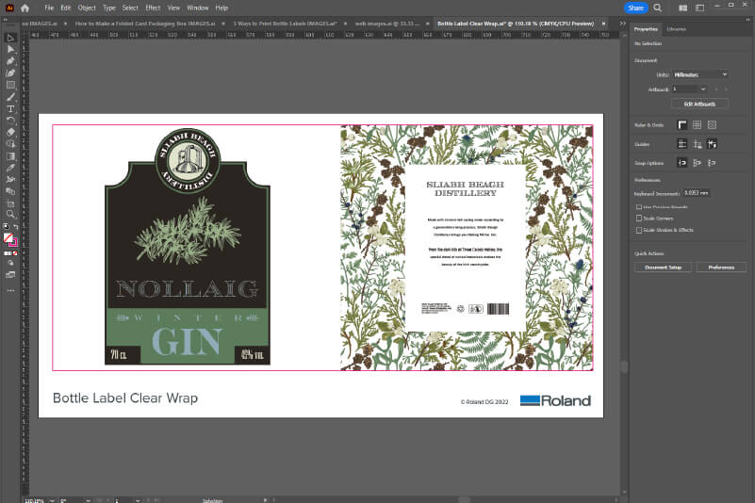Select the Type tool
Viewport: 755px width, 503px height.
point(10,108)
